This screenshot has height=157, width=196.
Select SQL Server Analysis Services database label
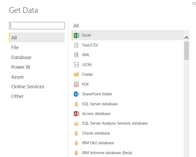[115, 123]
